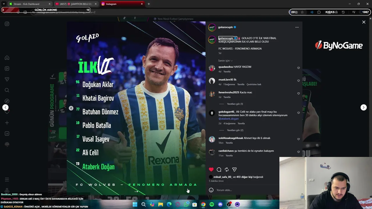Open '4 beğenme' on gokdogan46_'s comment

229,124
